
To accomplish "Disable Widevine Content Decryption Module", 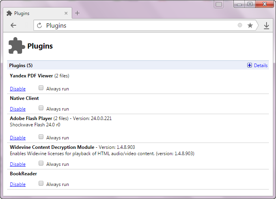I will pos(18,164).
